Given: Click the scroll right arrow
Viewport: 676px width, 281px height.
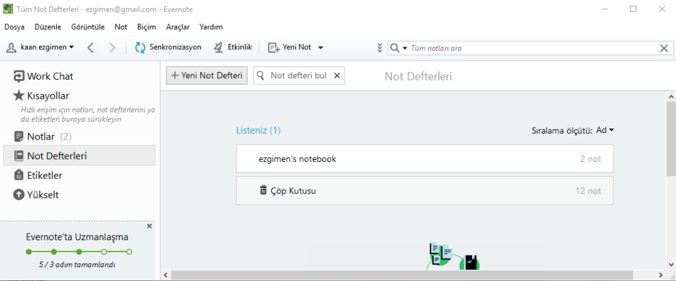Looking at the screenshot, I should pos(660,275).
